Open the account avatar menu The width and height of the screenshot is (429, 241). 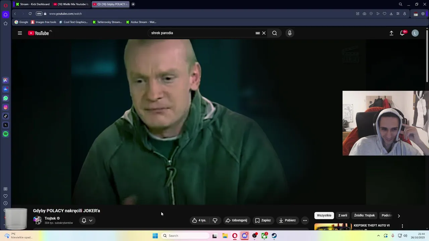[x=415, y=33]
